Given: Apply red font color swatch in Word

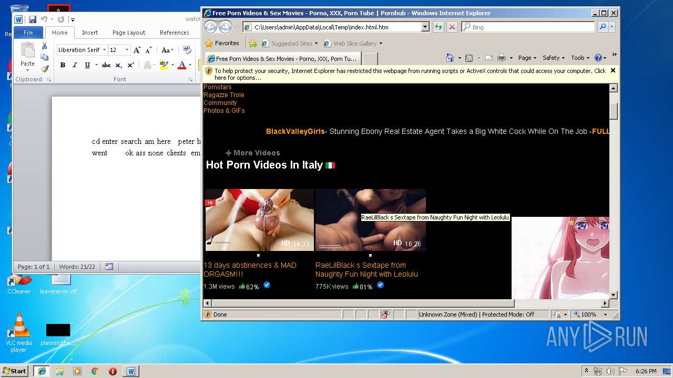Looking at the screenshot, I should 182,65.
